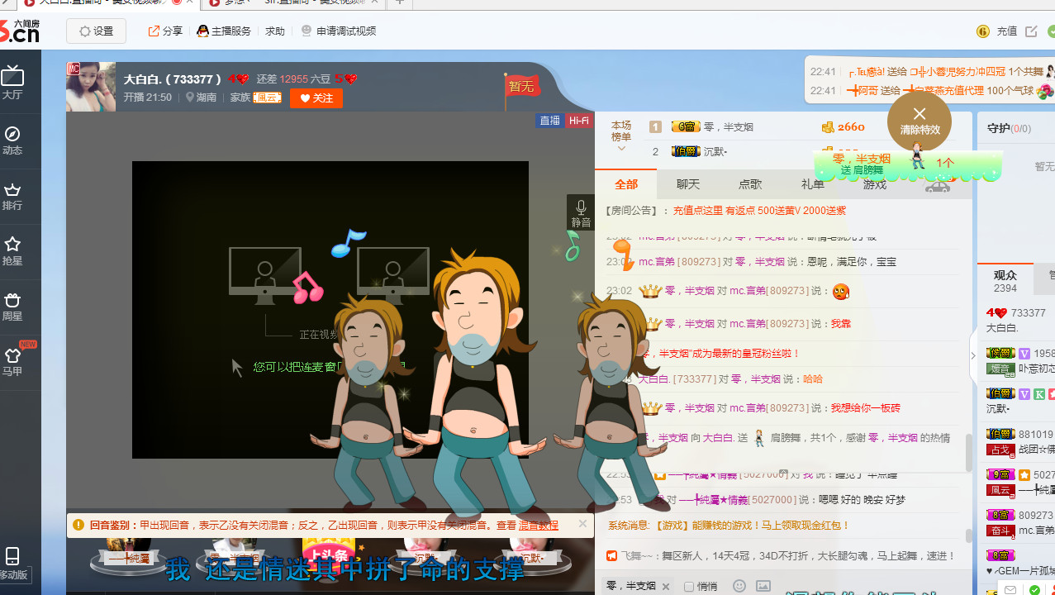Open the 大厅 lobby sidebar icon
Image resolution: width=1055 pixels, height=595 pixels.
pyautogui.click(x=12, y=83)
